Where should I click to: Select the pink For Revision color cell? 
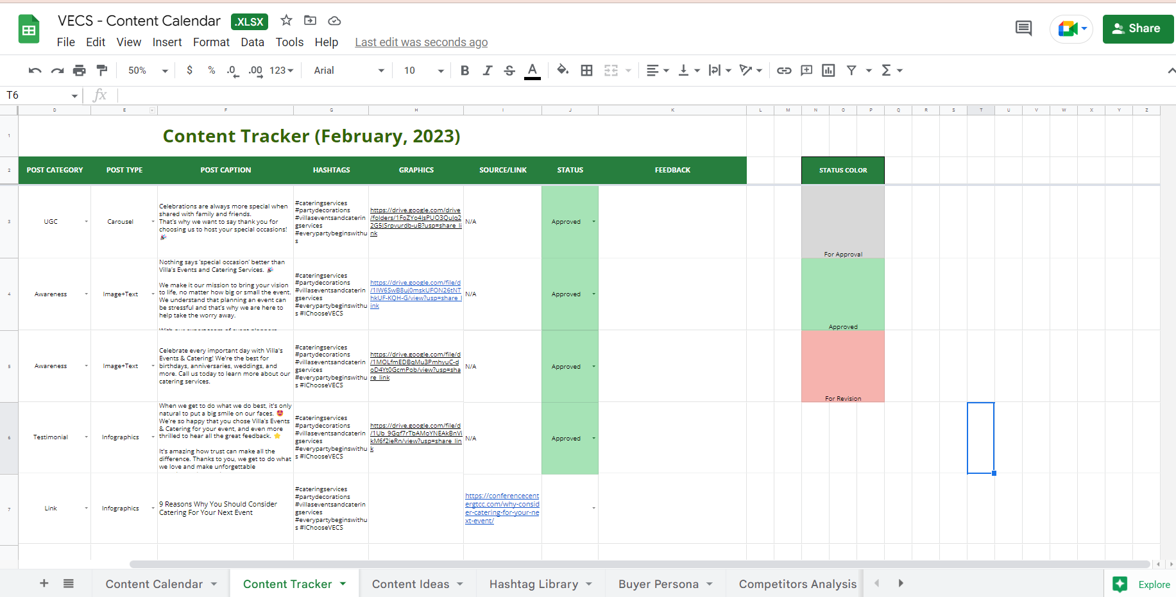(843, 366)
